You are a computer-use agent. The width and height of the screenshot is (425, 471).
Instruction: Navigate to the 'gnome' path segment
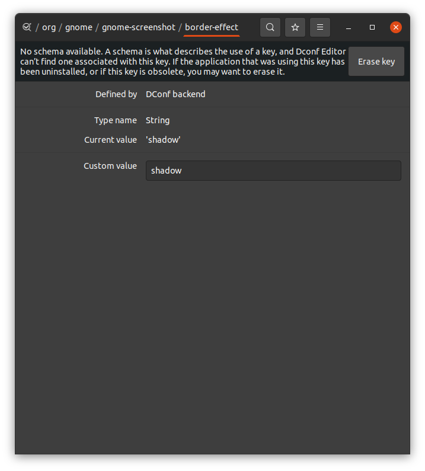[79, 27]
